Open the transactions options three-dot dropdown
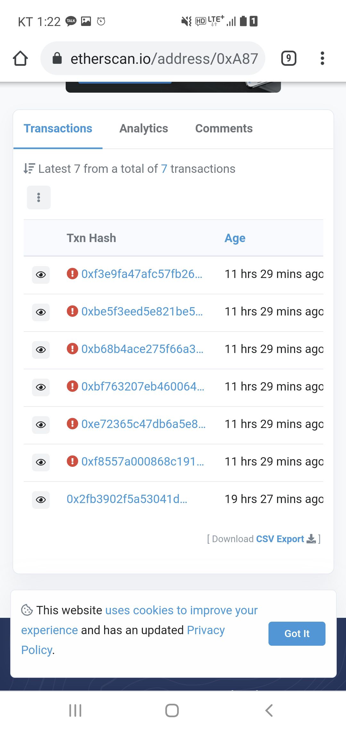 39,197
